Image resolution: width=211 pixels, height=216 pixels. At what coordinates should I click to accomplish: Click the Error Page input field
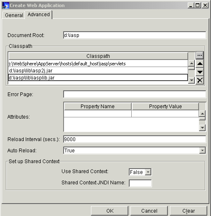[x=135, y=94]
